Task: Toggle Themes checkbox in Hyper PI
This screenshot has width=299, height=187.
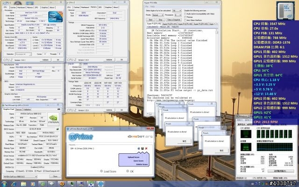Action: click(x=185, y=17)
